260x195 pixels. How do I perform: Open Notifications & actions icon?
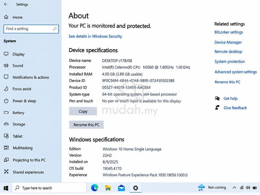6,77
